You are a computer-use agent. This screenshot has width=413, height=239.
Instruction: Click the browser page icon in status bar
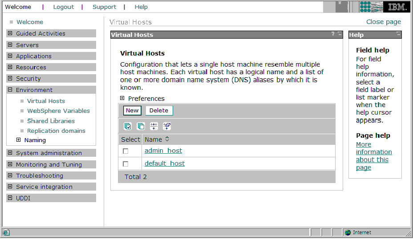(6, 232)
